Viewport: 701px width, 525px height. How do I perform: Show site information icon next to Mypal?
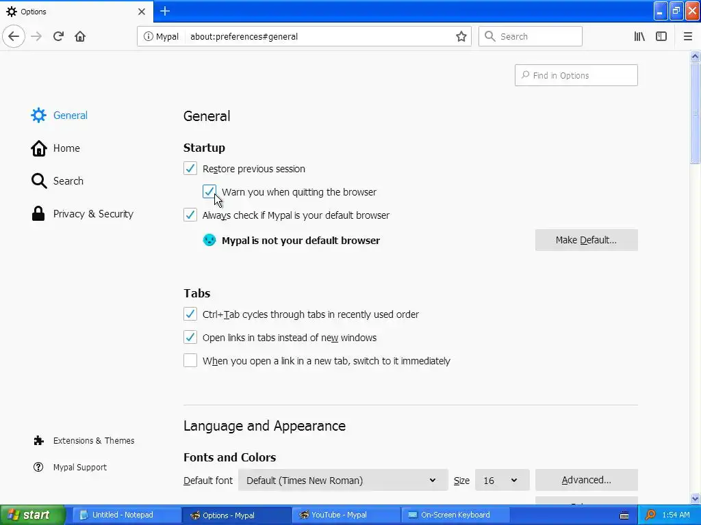148,37
